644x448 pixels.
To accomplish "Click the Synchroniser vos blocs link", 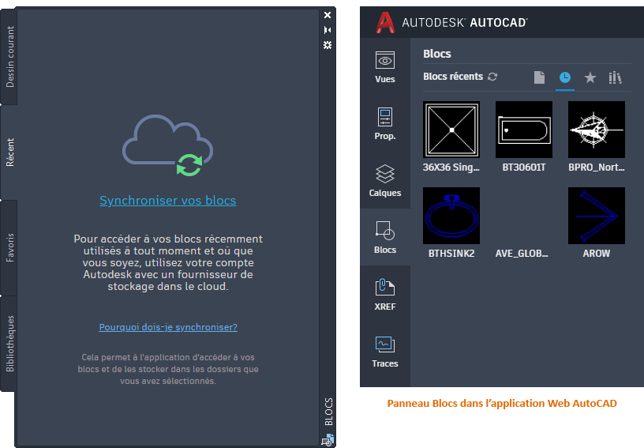I will click(x=168, y=200).
